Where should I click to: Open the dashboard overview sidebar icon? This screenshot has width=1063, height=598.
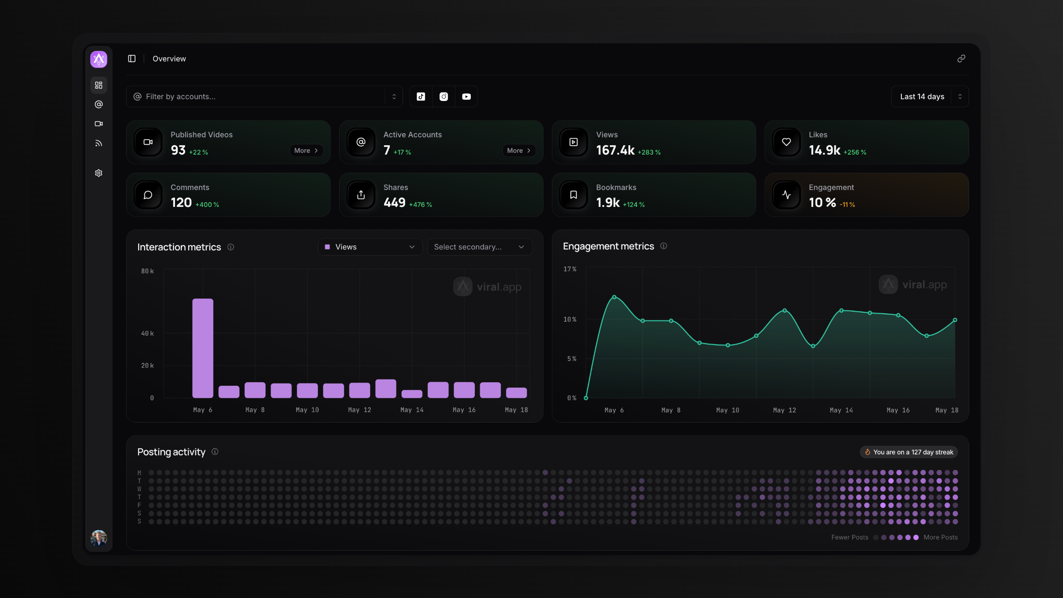point(99,85)
